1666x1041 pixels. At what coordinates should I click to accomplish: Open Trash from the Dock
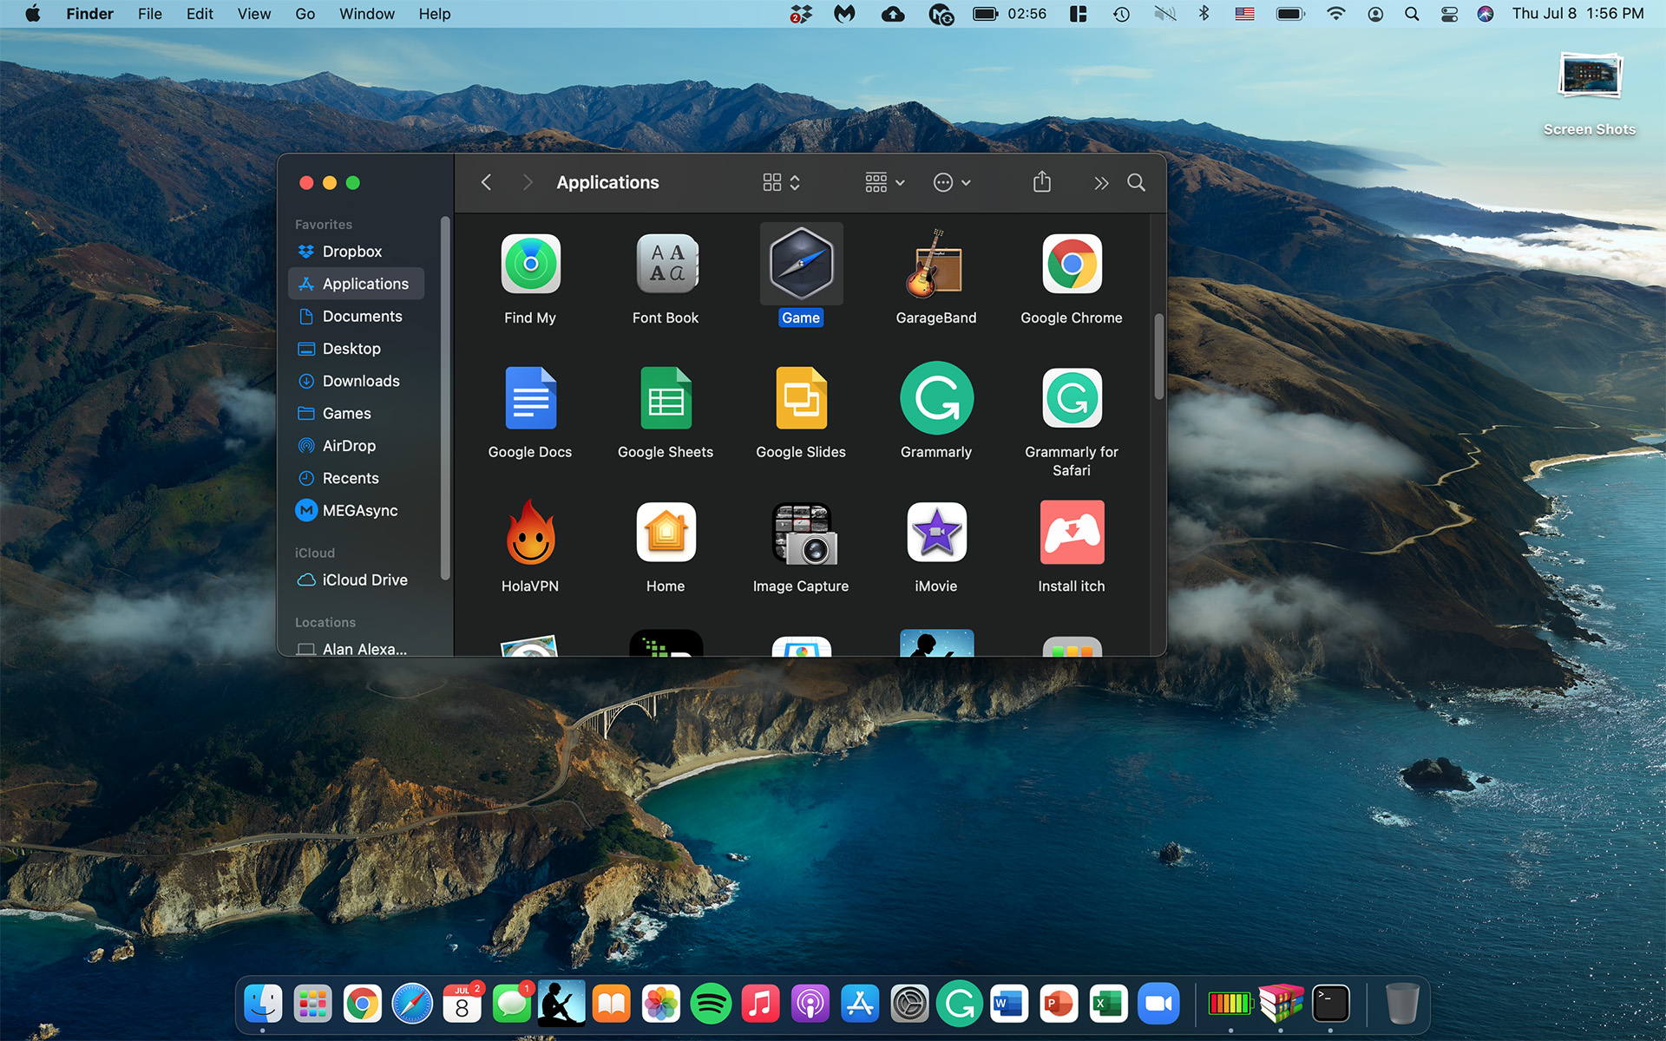[x=1402, y=1004]
